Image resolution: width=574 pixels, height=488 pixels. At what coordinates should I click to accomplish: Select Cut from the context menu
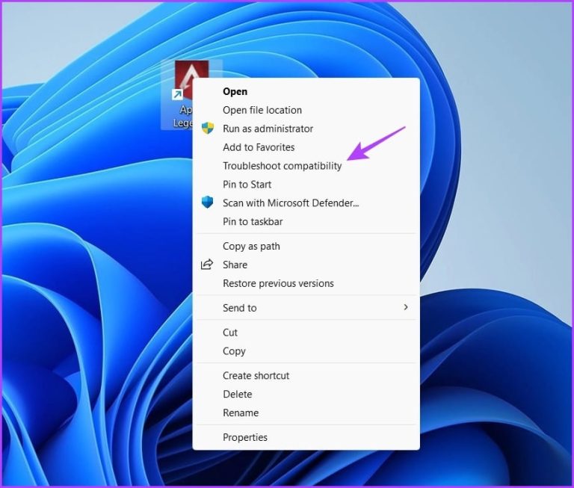[x=230, y=333]
